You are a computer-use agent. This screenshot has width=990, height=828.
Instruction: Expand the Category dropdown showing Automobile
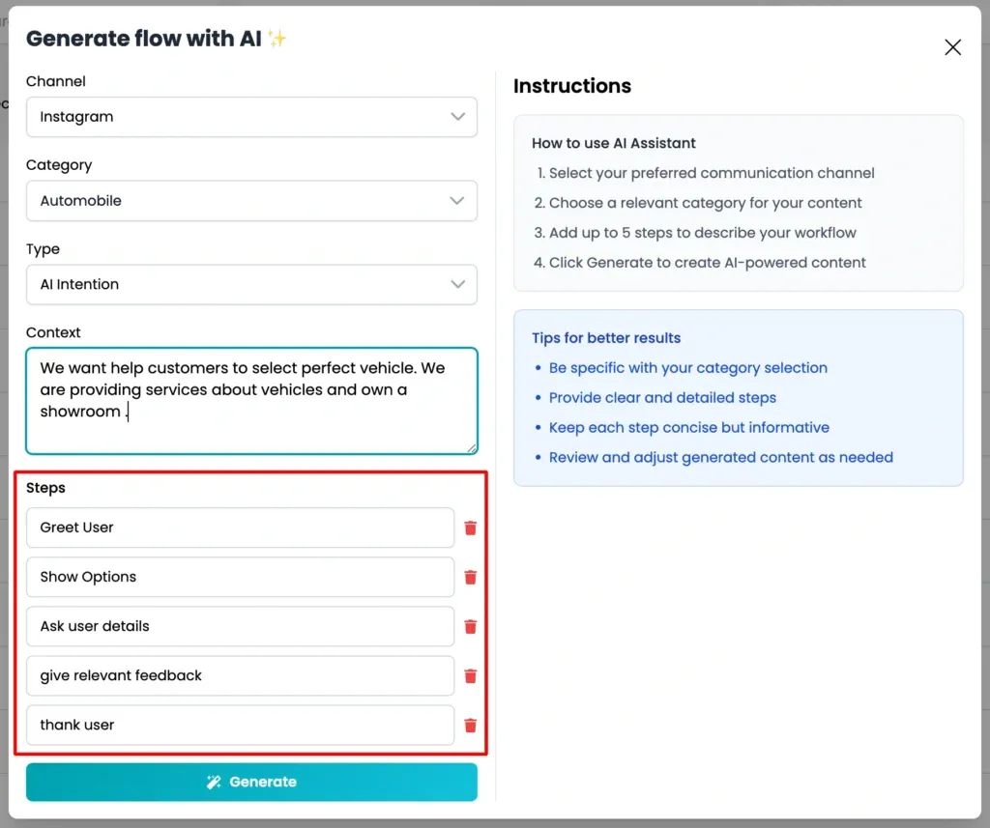point(251,201)
